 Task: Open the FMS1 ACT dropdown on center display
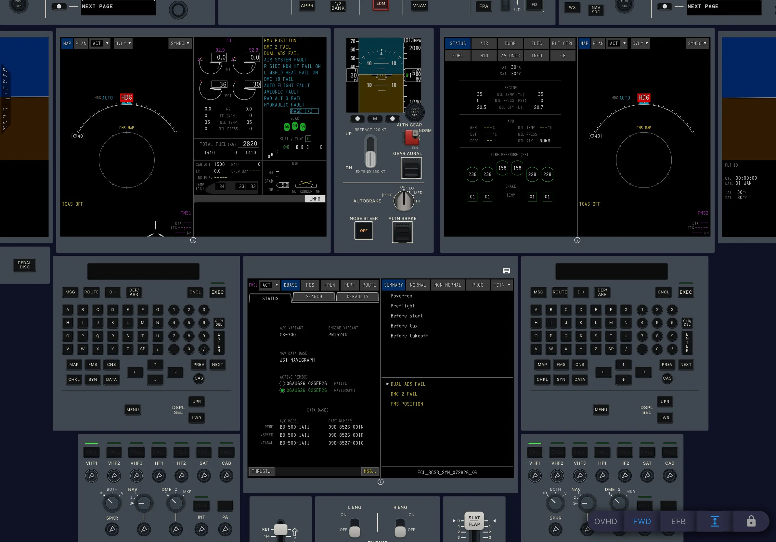click(269, 285)
